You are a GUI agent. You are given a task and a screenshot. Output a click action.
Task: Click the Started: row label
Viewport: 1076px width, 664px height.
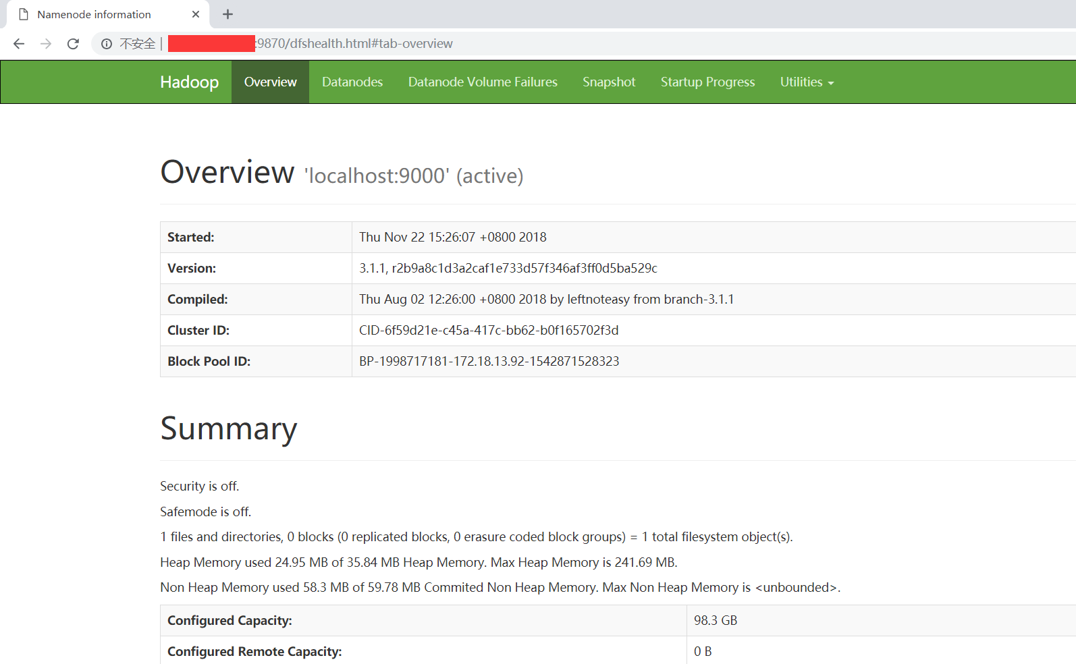click(x=191, y=238)
